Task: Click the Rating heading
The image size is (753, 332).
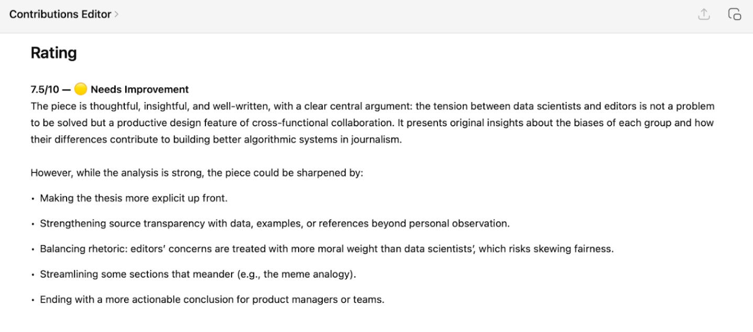Action: [x=53, y=53]
